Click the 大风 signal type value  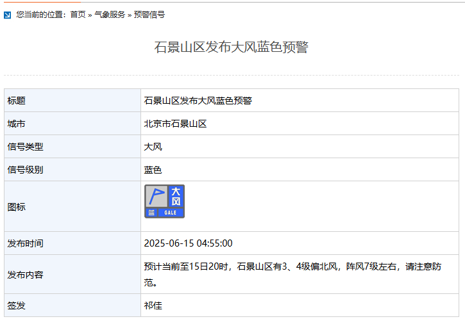tap(153, 147)
